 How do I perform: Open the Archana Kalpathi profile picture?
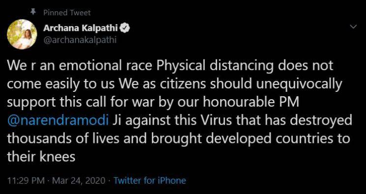22,34
